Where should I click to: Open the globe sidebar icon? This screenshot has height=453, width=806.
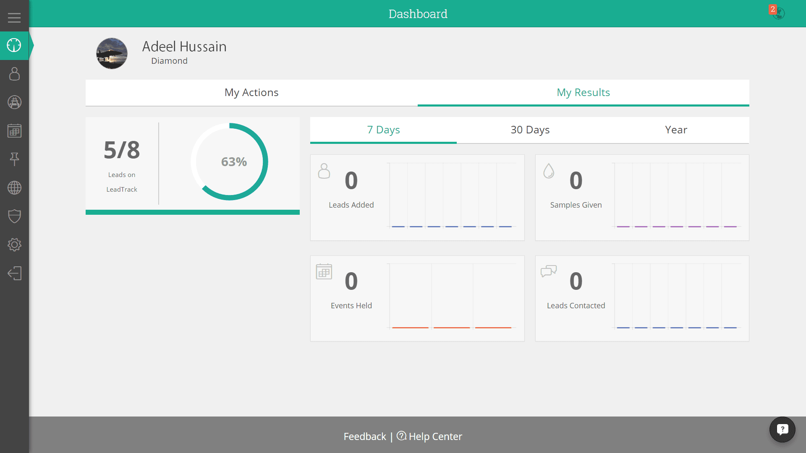click(14, 187)
